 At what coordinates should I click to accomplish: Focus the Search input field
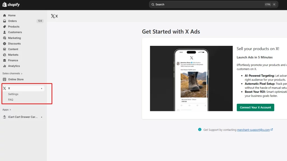(207, 4)
